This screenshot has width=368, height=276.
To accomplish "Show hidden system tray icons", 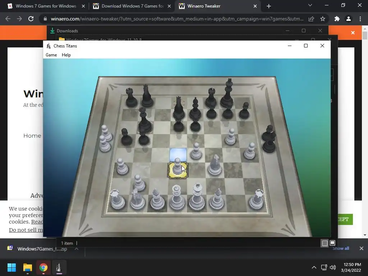I will pos(314,267).
